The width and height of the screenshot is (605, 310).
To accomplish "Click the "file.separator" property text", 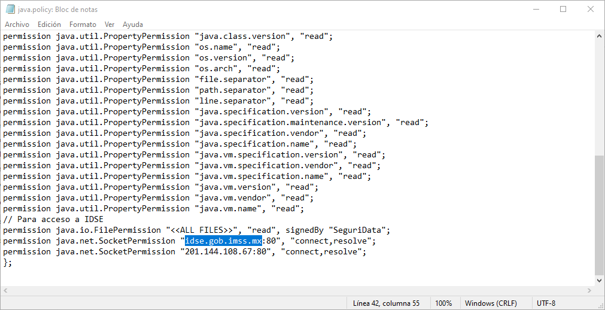I will click(x=233, y=80).
